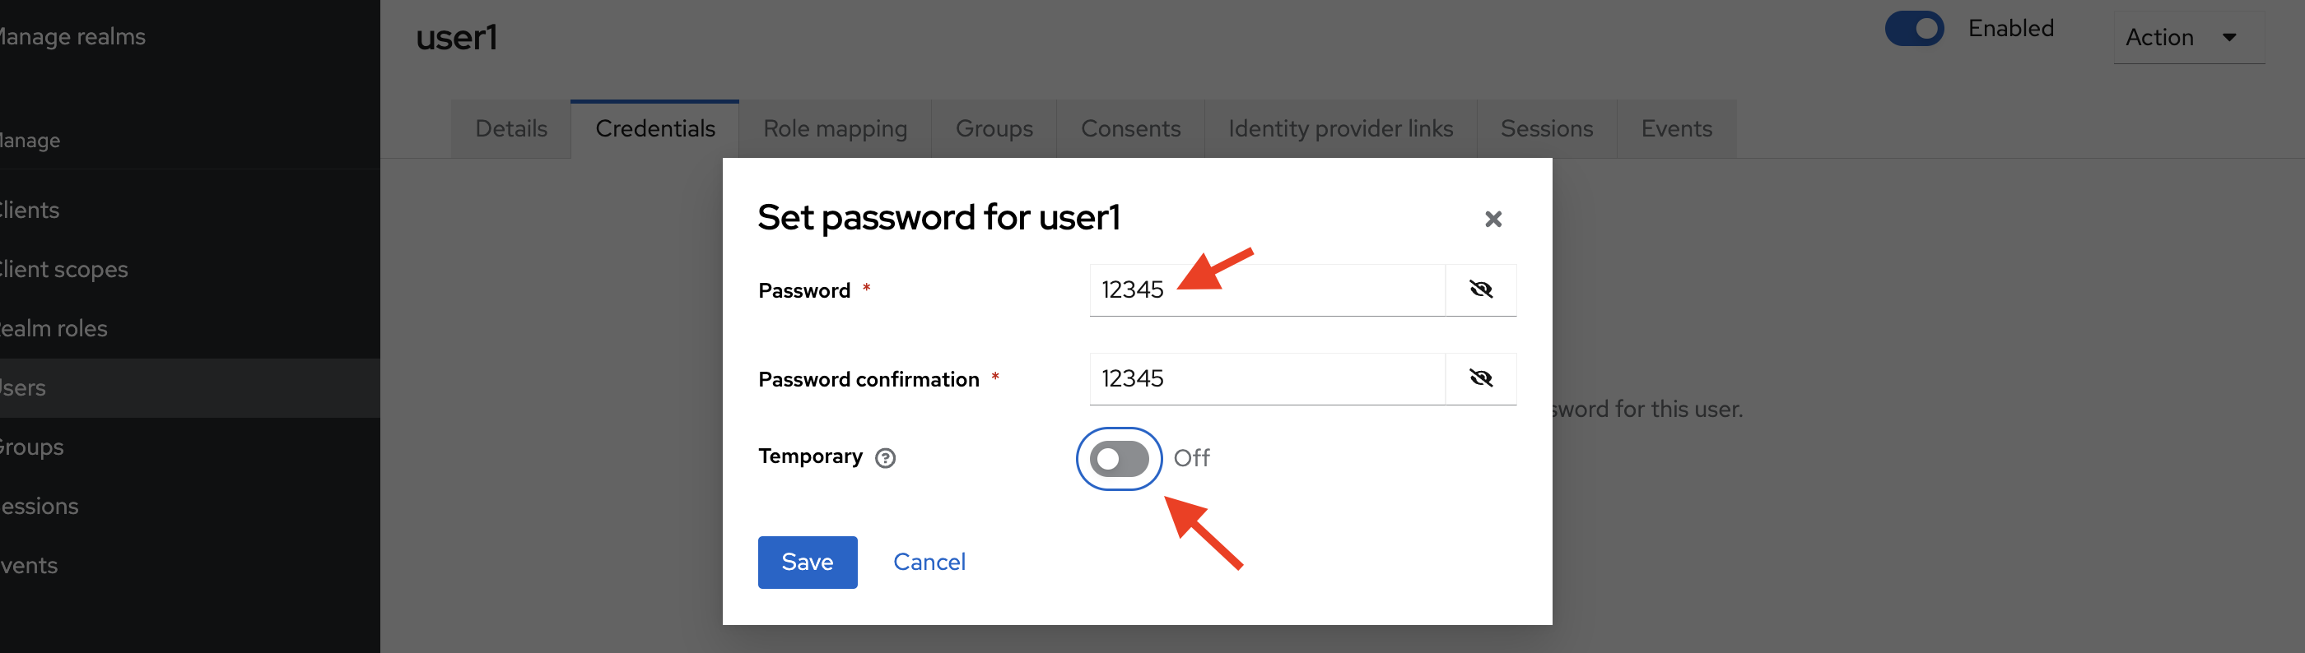
Task: Select the Groups tab
Action: (994, 129)
